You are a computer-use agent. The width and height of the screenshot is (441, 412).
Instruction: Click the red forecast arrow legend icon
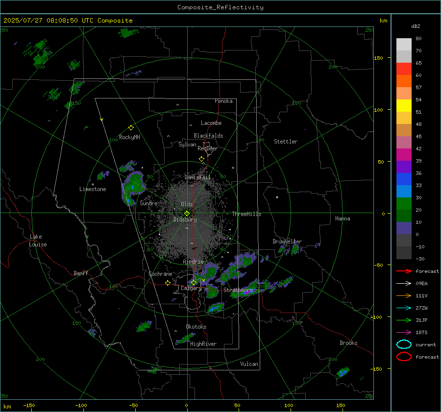[404, 271]
